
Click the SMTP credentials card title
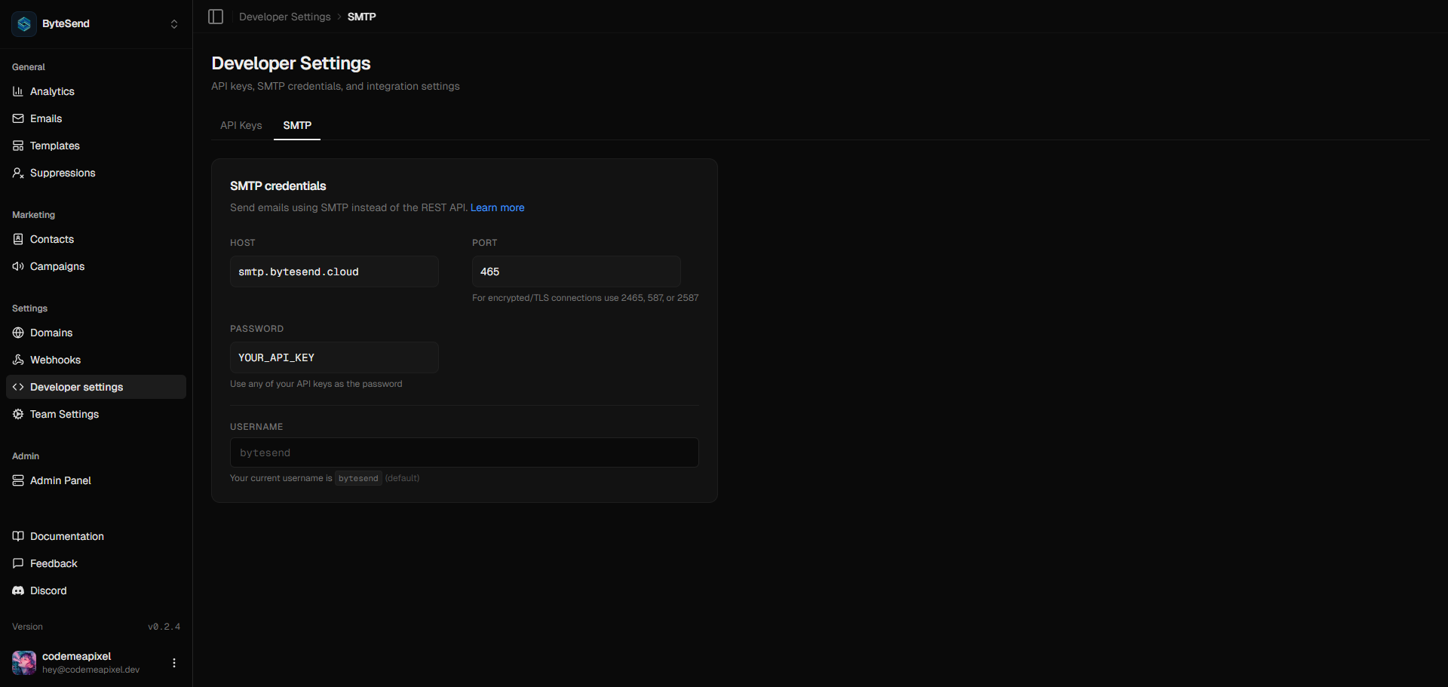coord(278,186)
